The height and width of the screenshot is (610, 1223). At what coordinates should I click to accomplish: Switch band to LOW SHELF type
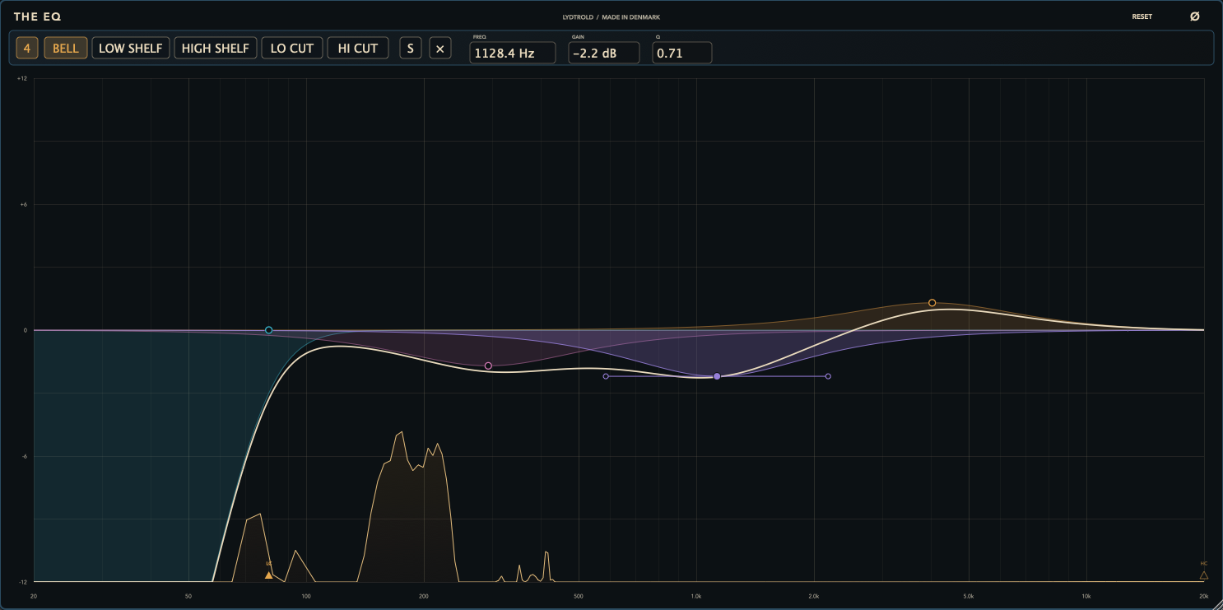[131, 48]
